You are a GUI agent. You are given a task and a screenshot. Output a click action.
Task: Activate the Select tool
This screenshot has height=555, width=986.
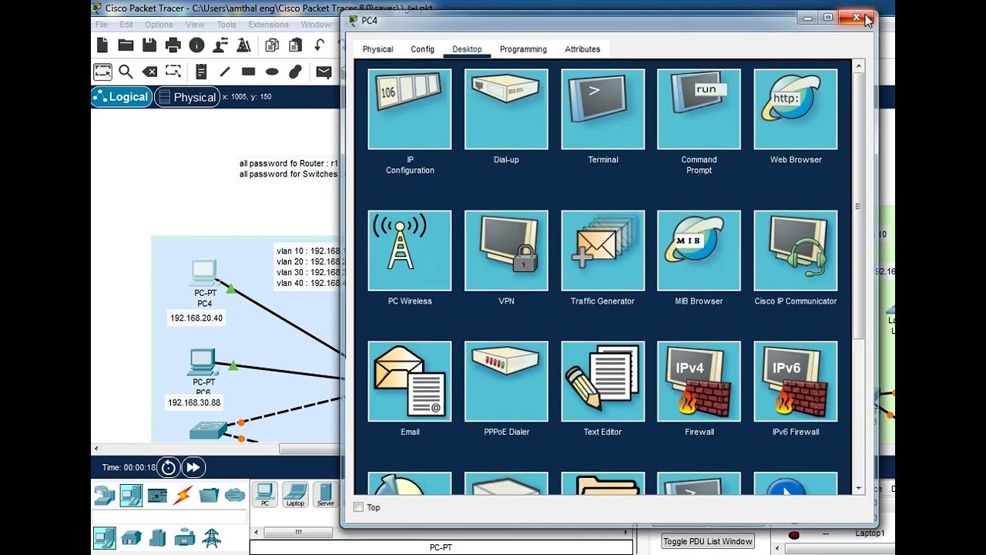coord(102,72)
